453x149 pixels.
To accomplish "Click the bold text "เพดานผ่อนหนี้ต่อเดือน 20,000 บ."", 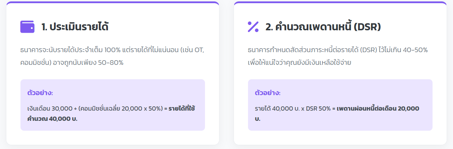I will click(378, 108).
